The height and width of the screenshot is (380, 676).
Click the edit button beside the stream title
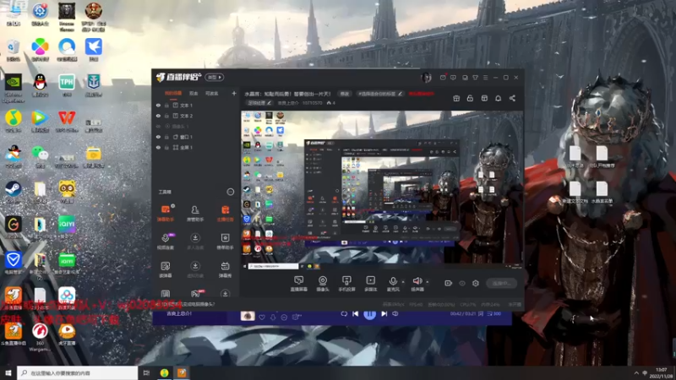[345, 94]
